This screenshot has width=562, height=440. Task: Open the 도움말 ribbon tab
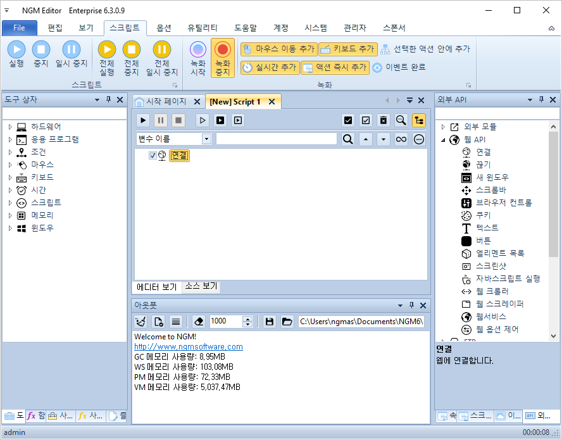(x=246, y=28)
